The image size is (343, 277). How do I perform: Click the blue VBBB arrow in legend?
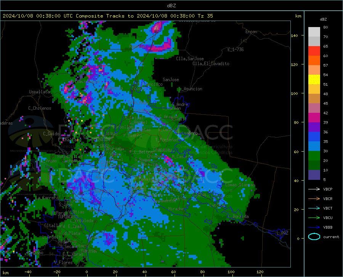coord(314,227)
